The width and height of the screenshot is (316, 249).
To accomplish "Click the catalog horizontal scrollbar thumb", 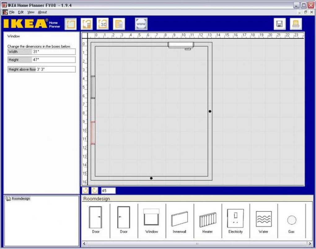I will click(197, 243).
